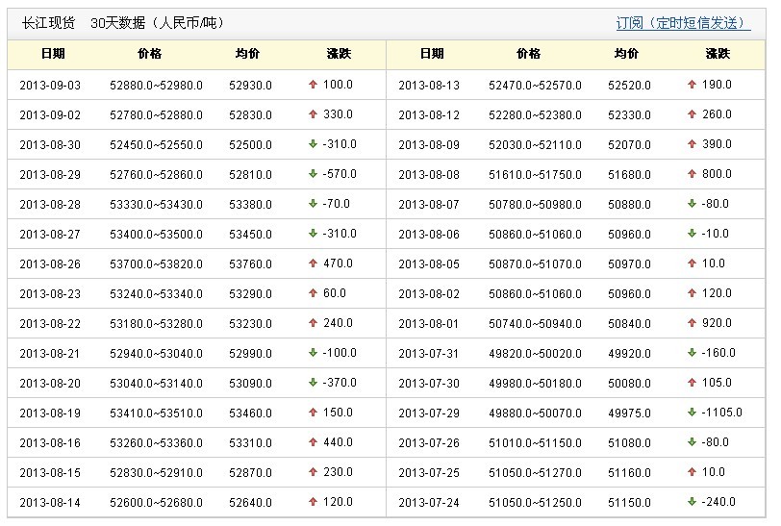The width and height of the screenshot is (781, 526).
Task: Click the green down arrow for 2013-08-21
Action: (x=313, y=353)
